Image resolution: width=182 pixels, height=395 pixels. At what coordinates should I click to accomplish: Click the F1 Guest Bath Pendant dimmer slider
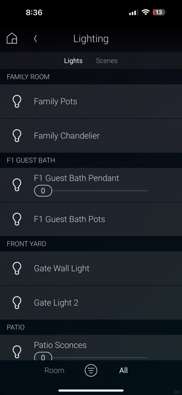tap(91, 191)
